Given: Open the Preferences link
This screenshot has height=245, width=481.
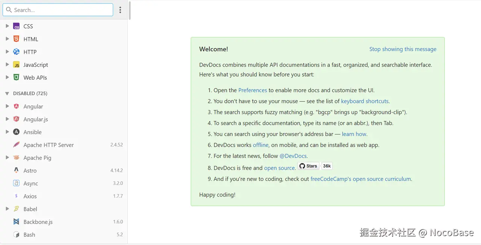Looking at the screenshot, I should pyautogui.click(x=253, y=90).
